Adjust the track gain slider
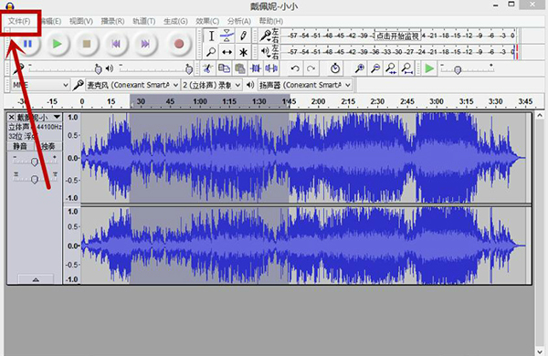The image size is (548, 356). [35, 162]
